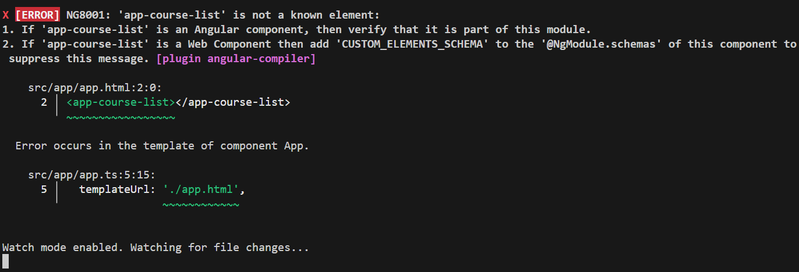Click line number 5 in the TS snippet
Viewport: 799px width, 272px height.
coord(44,189)
